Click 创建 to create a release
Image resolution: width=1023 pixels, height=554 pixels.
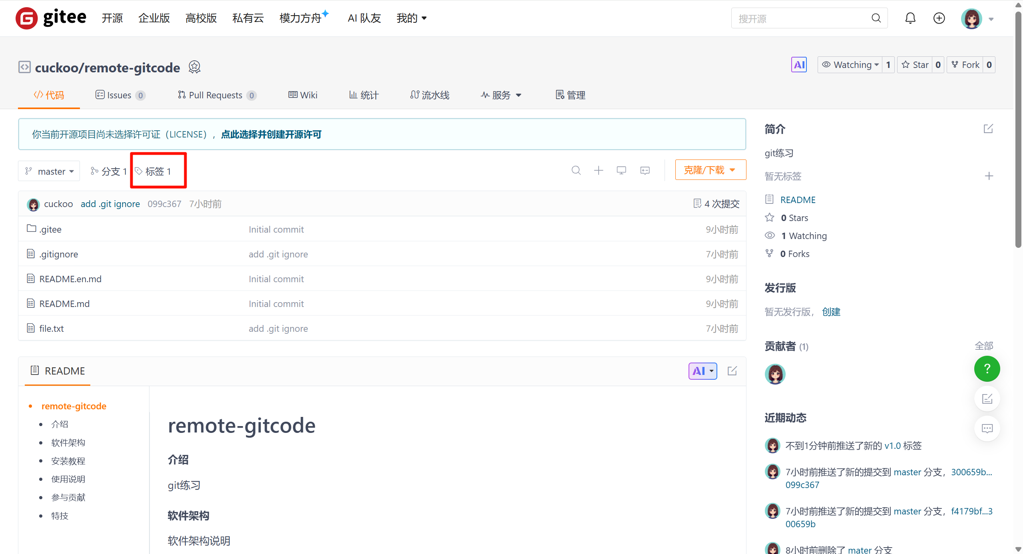(831, 312)
